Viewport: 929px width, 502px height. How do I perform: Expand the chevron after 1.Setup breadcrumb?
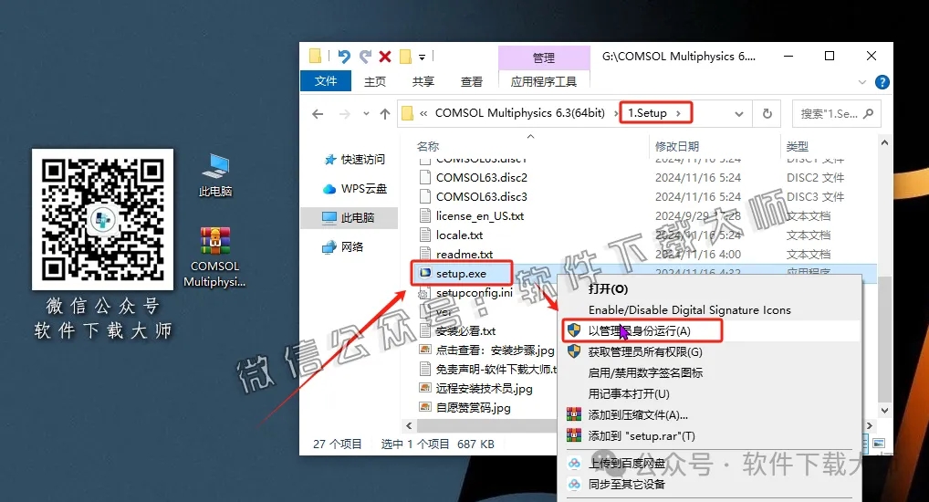678,113
